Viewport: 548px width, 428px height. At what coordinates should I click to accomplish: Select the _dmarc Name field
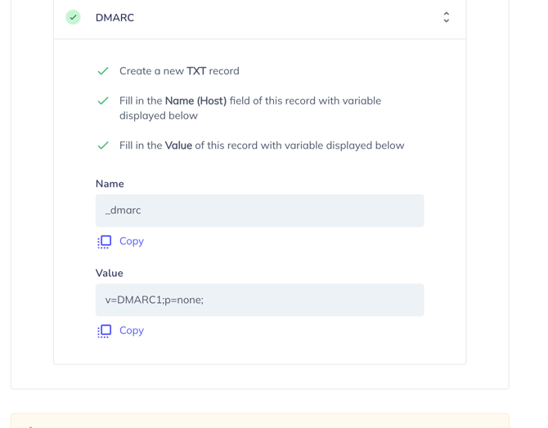pyautogui.click(x=259, y=211)
